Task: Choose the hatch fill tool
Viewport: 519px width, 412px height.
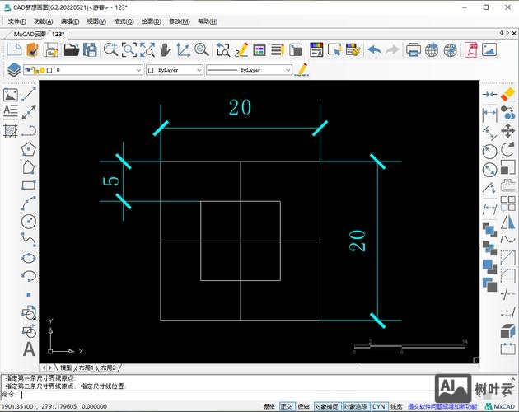Action: click(11, 130)
